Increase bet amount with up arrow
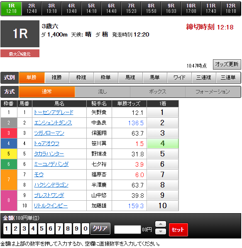The image size is (242, 248). point(161,224)
